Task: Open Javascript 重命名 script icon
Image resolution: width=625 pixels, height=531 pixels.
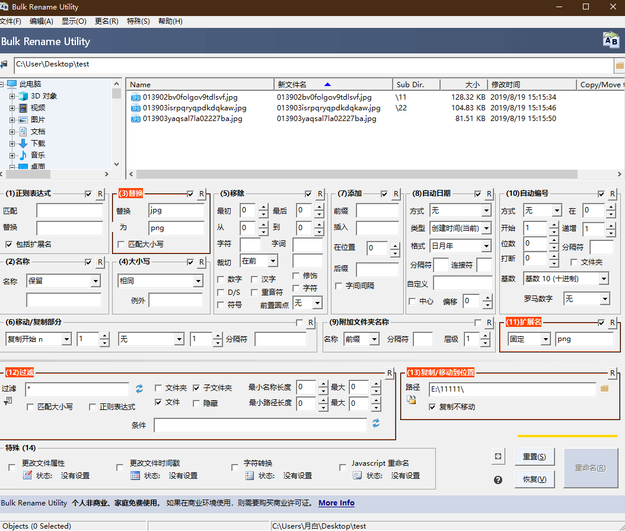Action: (357, 475)
